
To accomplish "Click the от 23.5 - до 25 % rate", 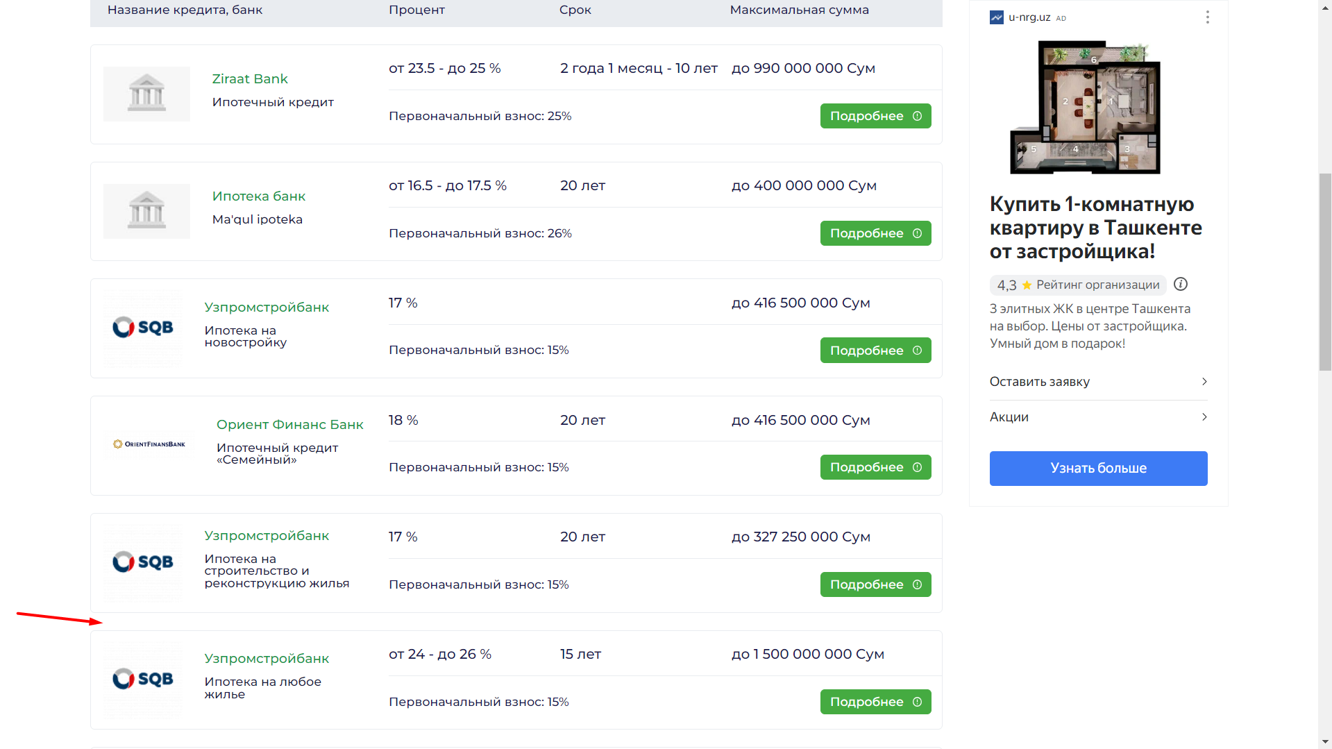I will pyautogui.click(x=444, y=68).
